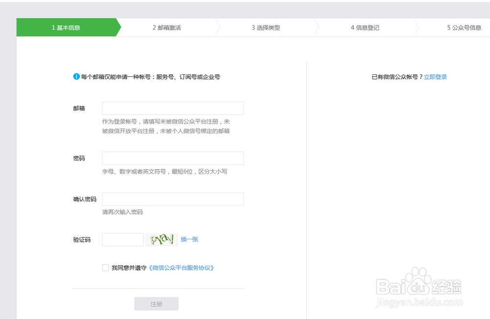Screen dimensions: 490x319
Task: Check the 我同意并遵守 agreement checkbox
Action: 106,268
